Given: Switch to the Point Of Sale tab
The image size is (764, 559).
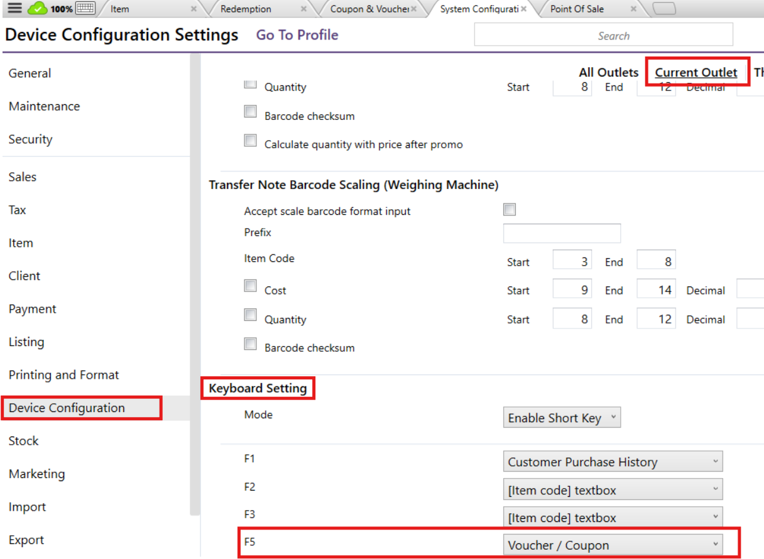Looking at the screenshot, I should tap(577, 9).
